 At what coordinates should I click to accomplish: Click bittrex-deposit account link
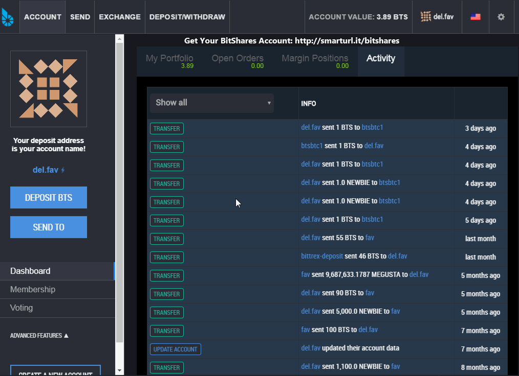[322, 256]
